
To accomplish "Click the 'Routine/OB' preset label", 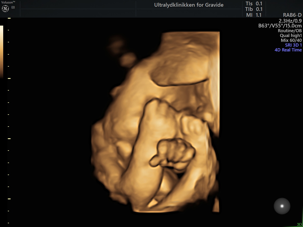I will coord(290,31).
